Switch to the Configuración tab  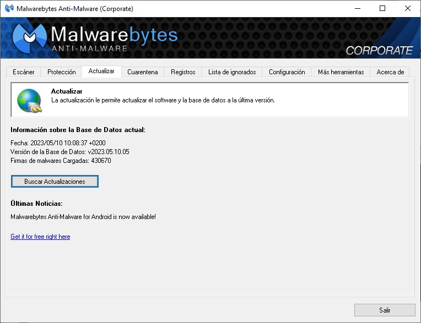click(x=287, y=72)
